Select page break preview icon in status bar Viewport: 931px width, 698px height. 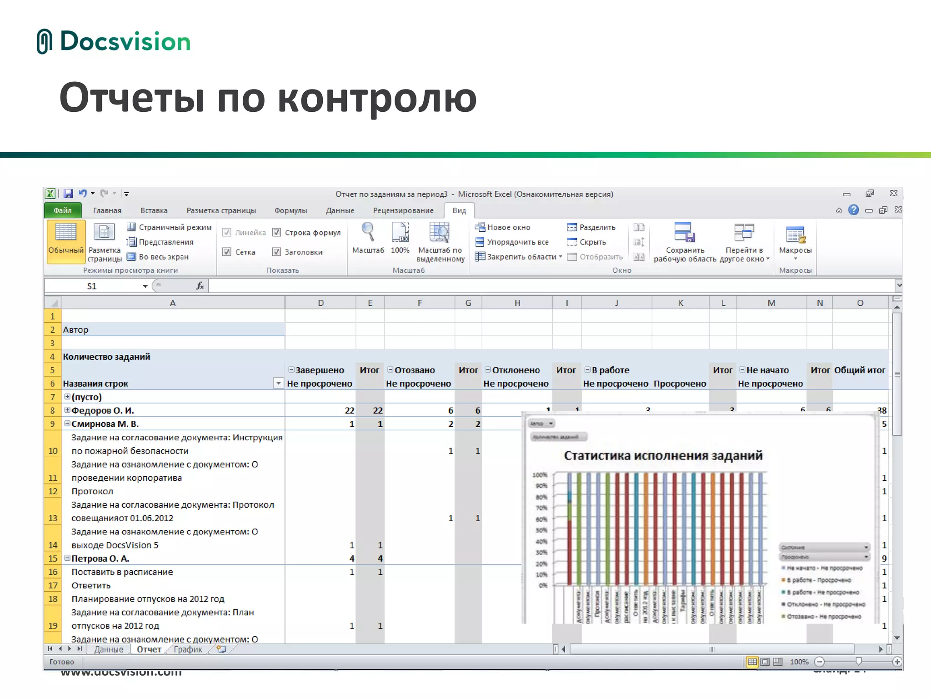(778, 662)
